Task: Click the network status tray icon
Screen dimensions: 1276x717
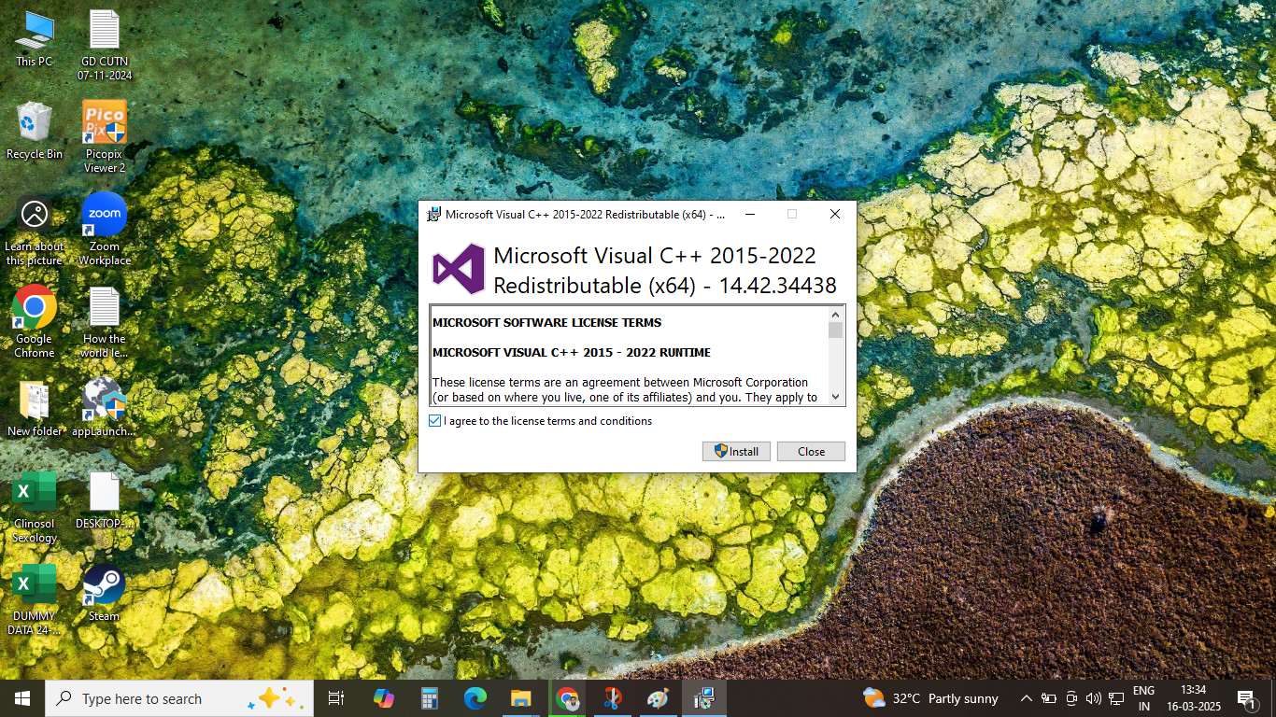Action: (x=1116, y=698)
